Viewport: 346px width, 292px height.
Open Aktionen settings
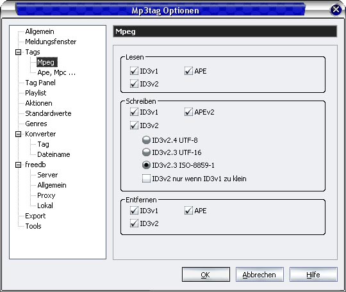[x=39, y=103]
